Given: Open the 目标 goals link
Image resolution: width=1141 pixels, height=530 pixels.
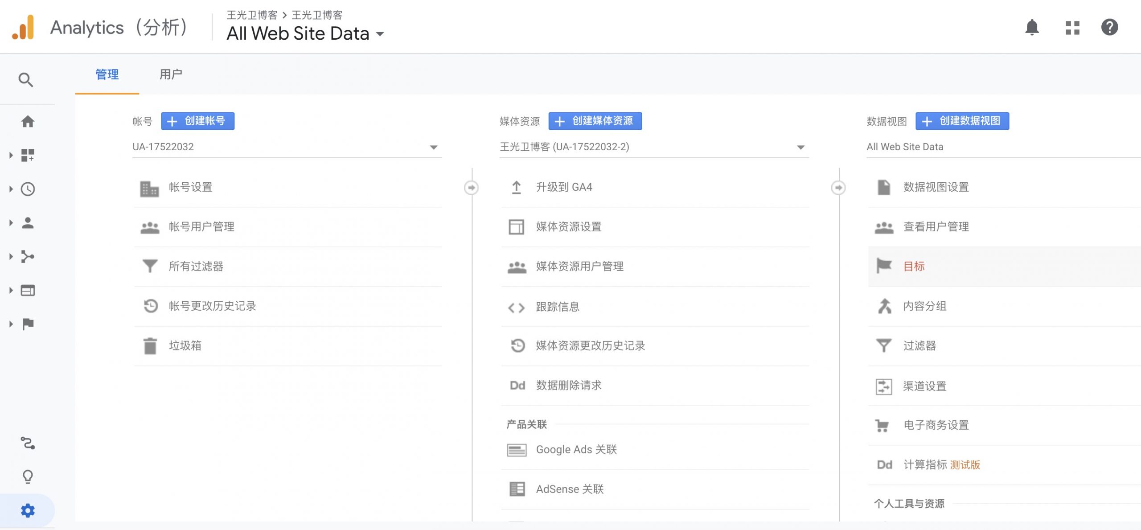Looking at the screenshot, I should point(1004,266).
